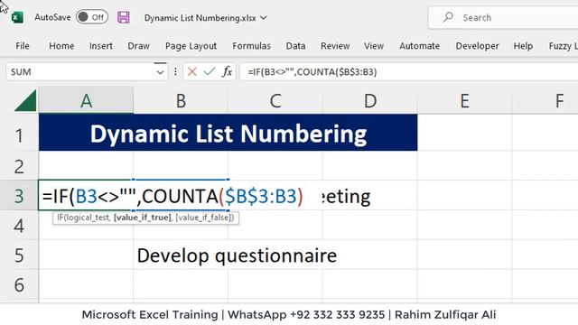Image resolution: width=578 pixels, height=325 pixels.
Task: Open the Page Layout tab
Action: click(191, 46)
